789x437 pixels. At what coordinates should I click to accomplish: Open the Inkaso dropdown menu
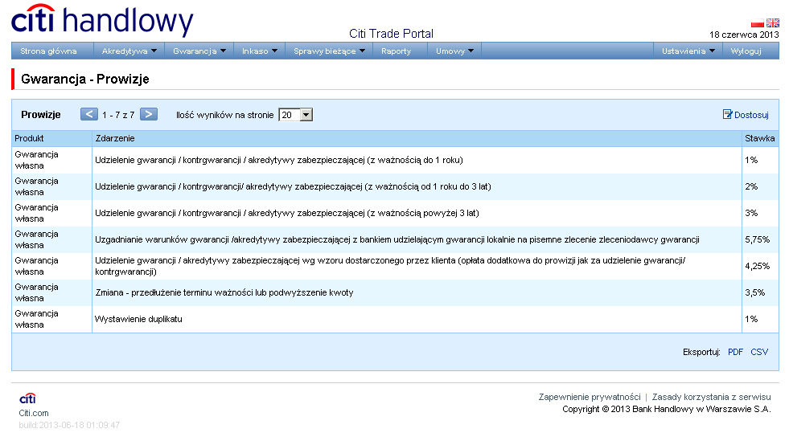pyautogui.click(x=260, y=51)
